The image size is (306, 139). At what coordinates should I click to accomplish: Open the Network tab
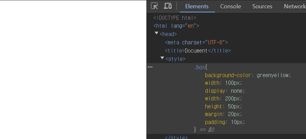tap(295, 6)
